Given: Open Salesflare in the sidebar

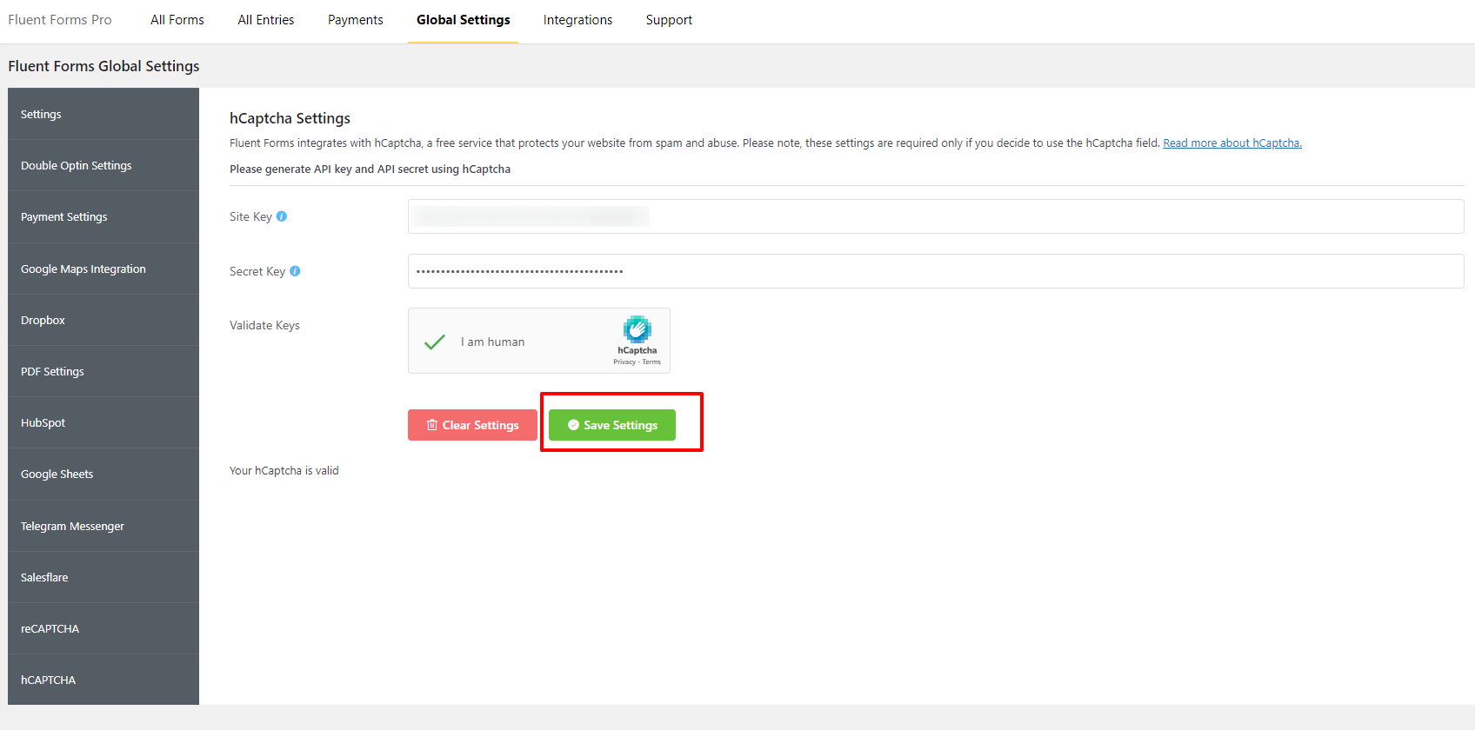Looking at the screenshot, I should click(x=103, y=577).
